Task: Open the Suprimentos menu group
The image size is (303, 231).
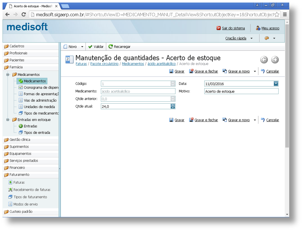Action: click(x=31, y=147)
